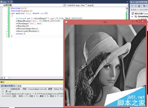Open the output source dropdown showing 生成

(x=40, y=86)
